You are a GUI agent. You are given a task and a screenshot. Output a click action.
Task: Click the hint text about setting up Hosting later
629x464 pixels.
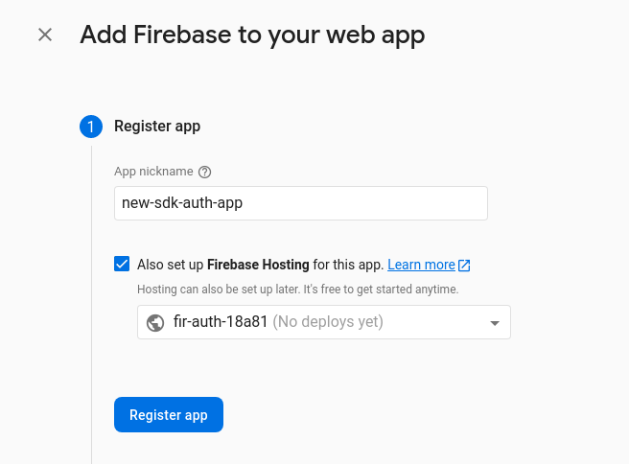[x=297, y=289]
